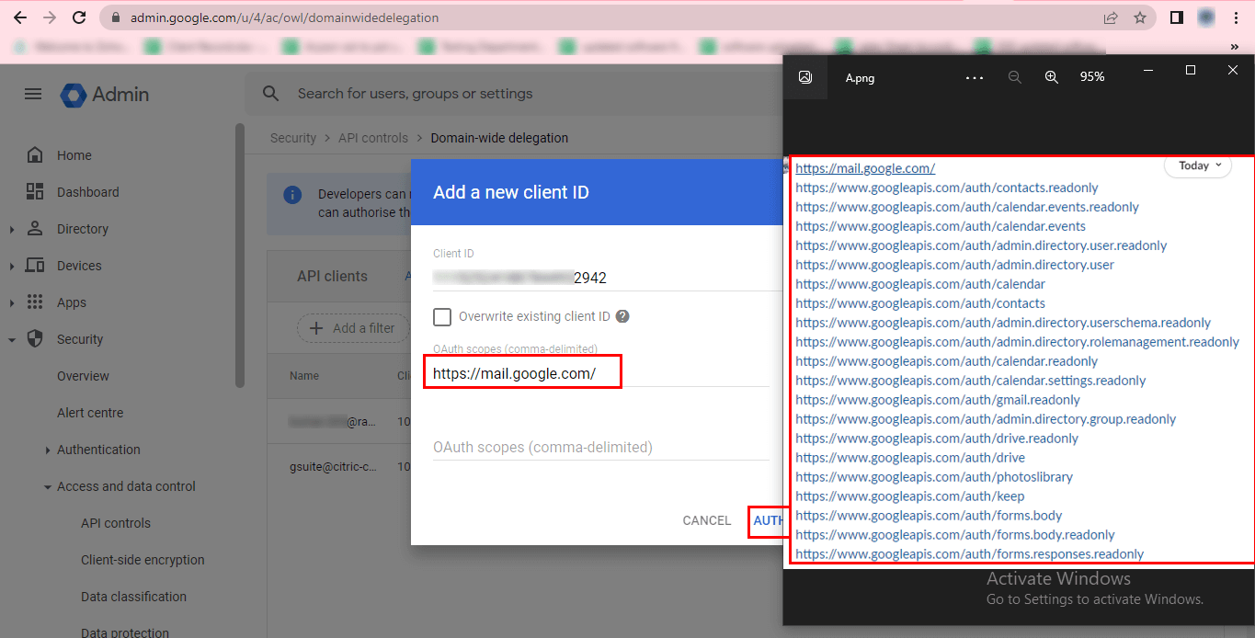This screenshot has height=638, width=1255.
Task: Reload the admin page
Action: [x=79, y=17]
